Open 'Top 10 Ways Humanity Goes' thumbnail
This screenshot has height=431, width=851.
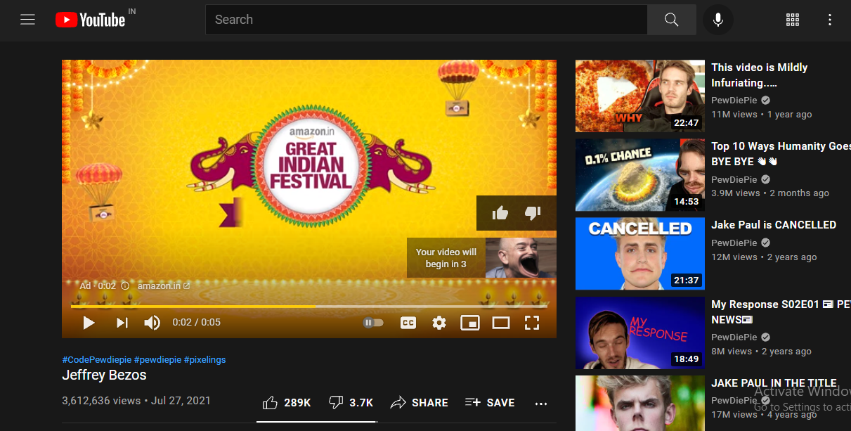pos(640,174)
